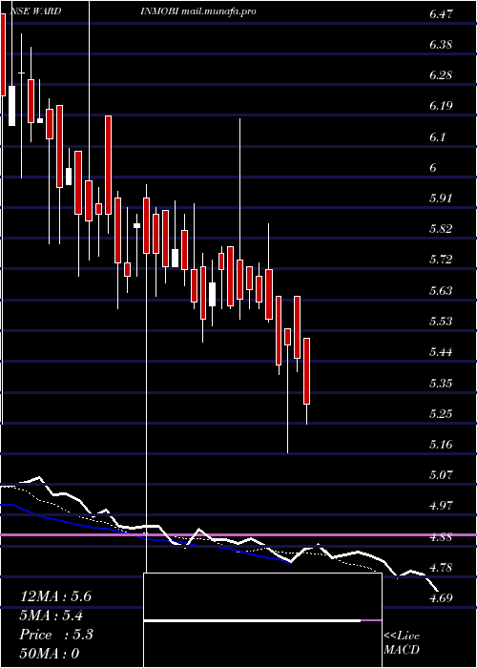Click the 4.78 price axis label
This screenshot has height=668, width=477.
click(x=441, y=568)
